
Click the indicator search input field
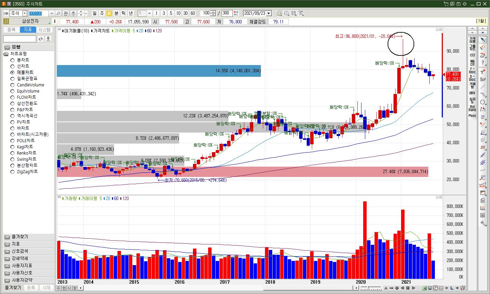pos(20,39)
